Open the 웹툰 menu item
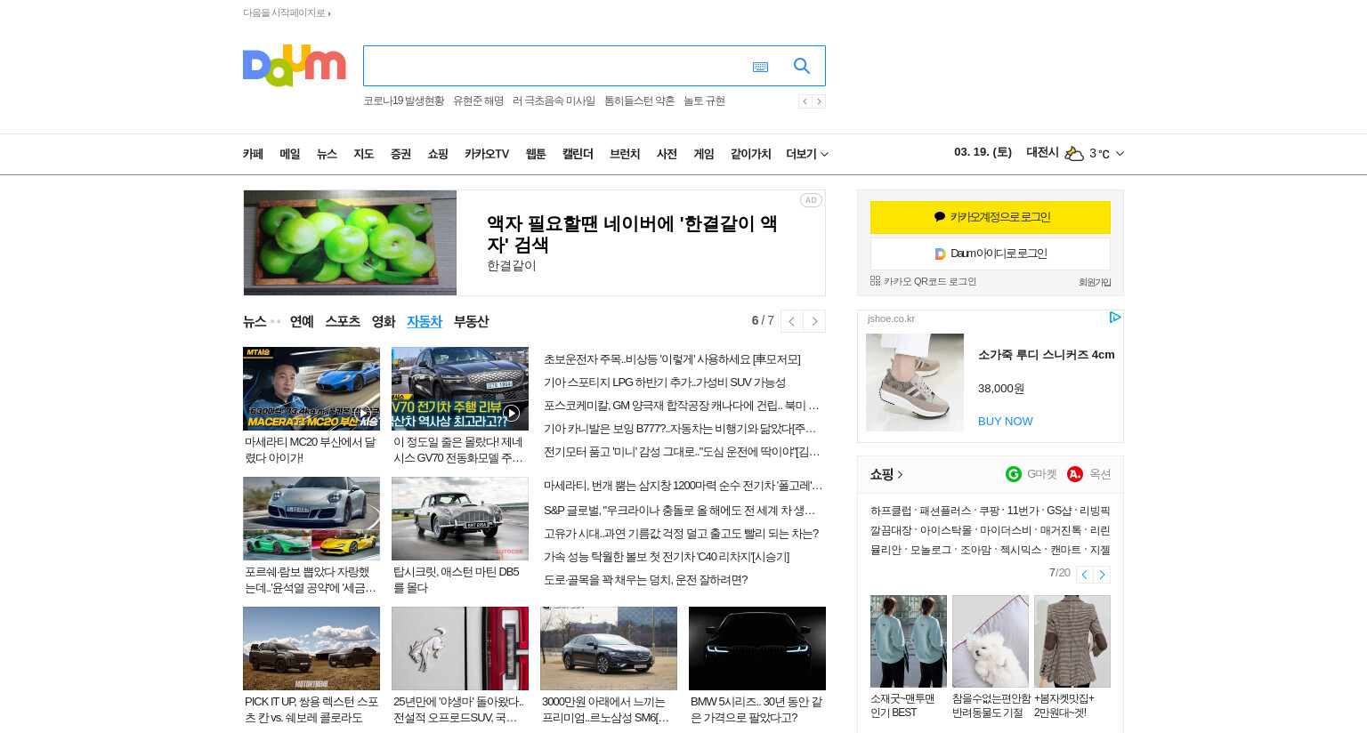This screenshot has width=1367, height=733. click(536, 154)
